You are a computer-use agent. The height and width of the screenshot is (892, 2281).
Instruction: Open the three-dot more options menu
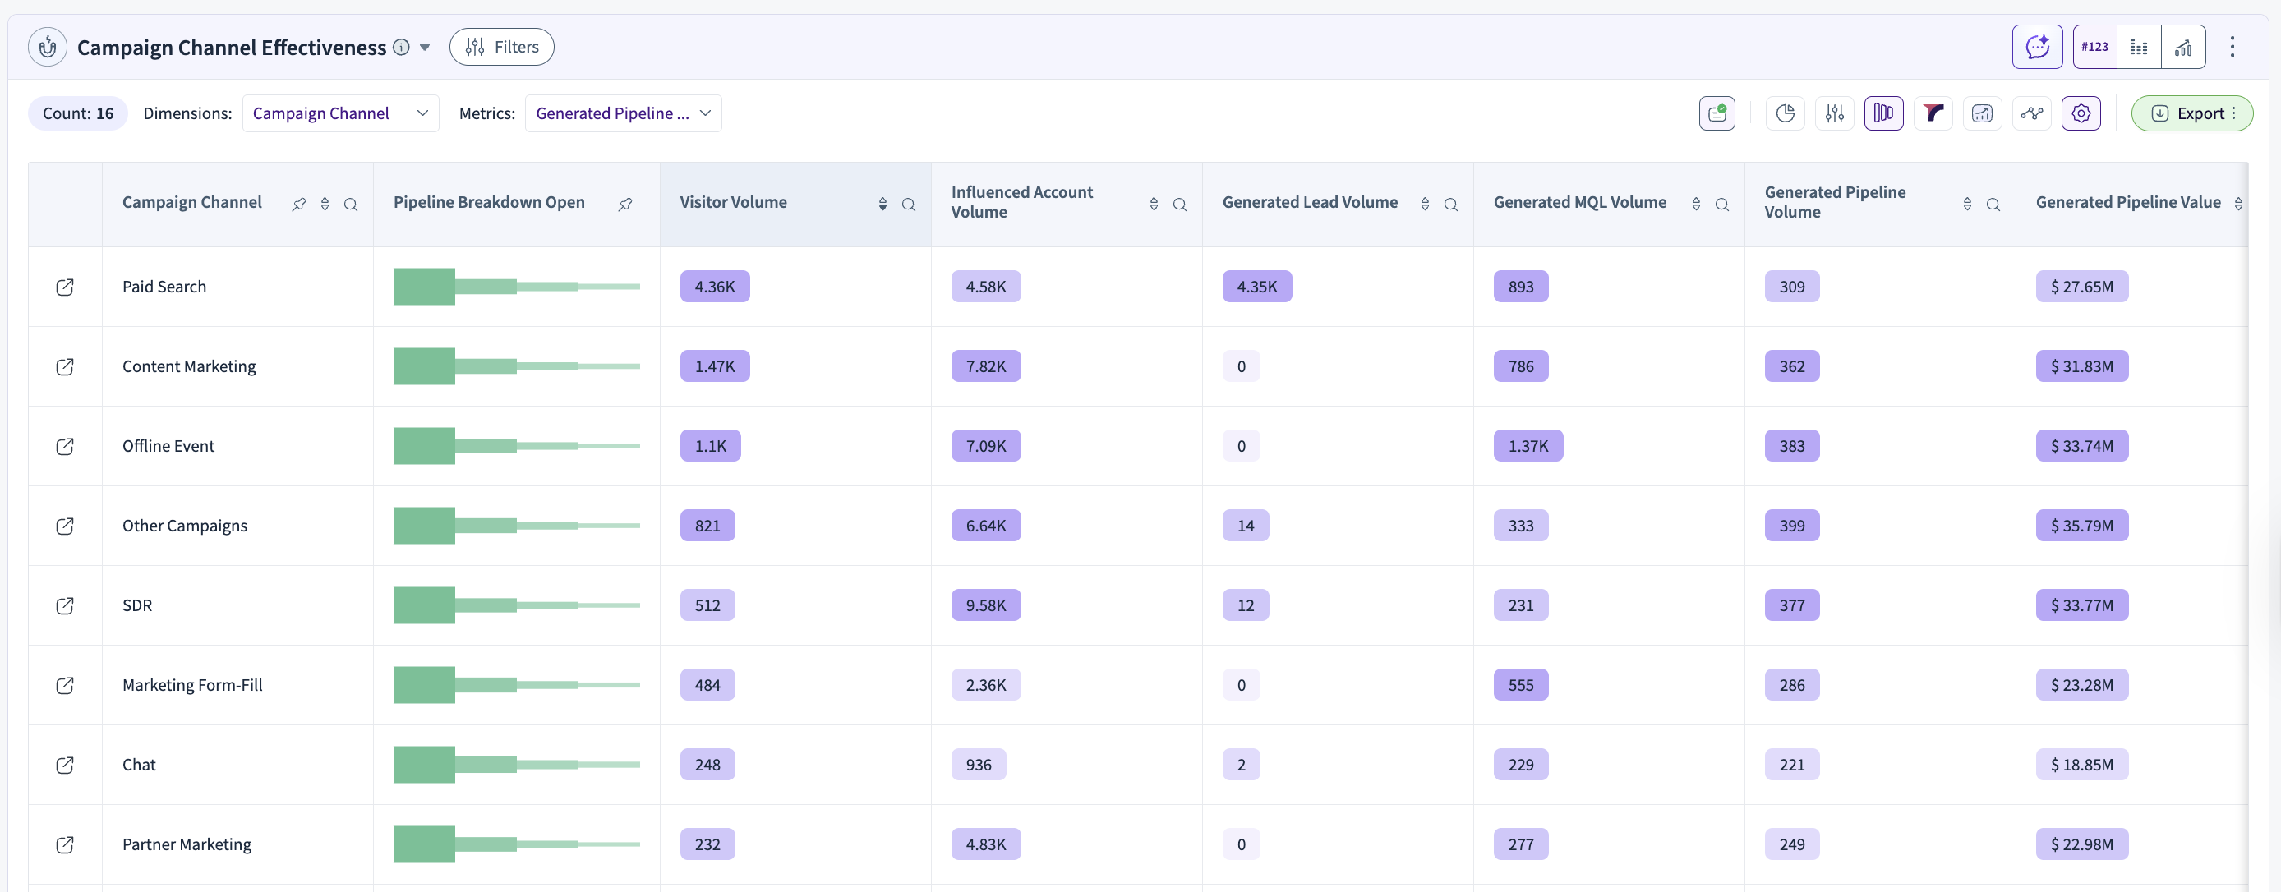click(2233, 47)
